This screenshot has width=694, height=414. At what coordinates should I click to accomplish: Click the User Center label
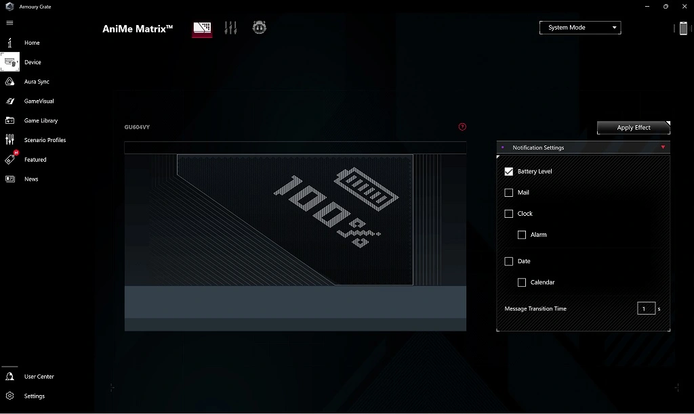(x=39, y=376)
